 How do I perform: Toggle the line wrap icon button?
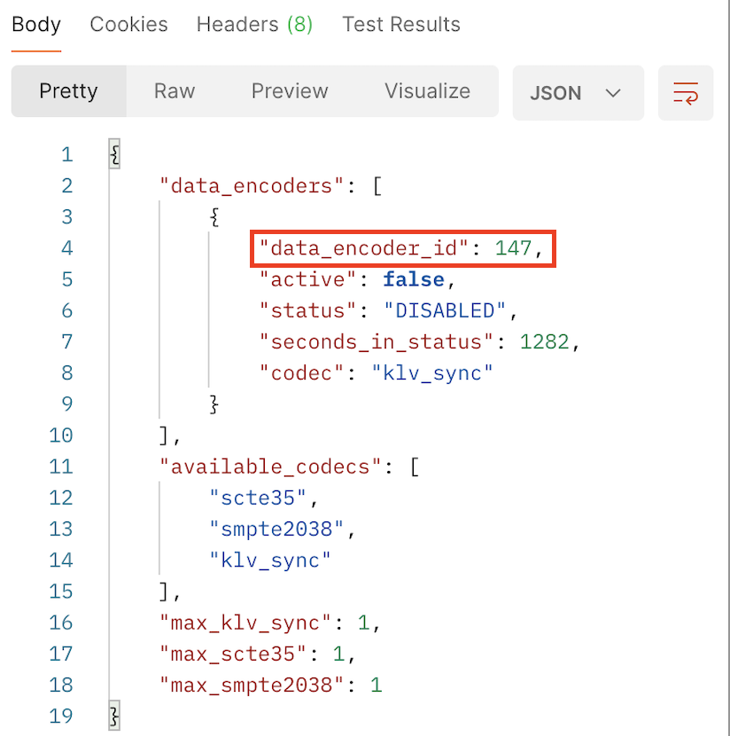[686, 93]
